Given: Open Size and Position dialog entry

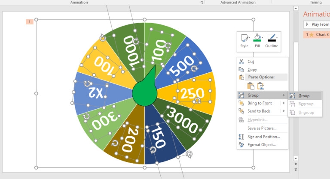Looking at the screenshot, I should 262,137.
